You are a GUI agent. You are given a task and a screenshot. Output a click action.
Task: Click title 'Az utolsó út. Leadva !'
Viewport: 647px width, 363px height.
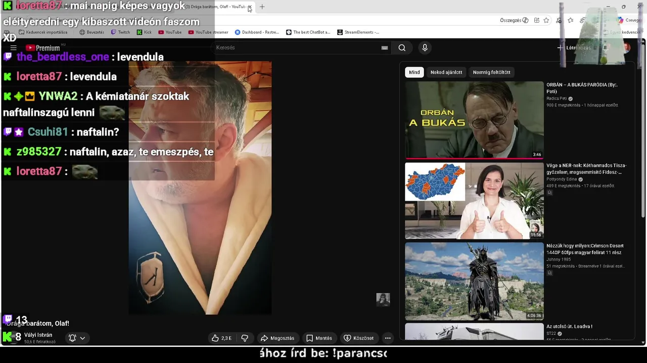coord(569,326)
